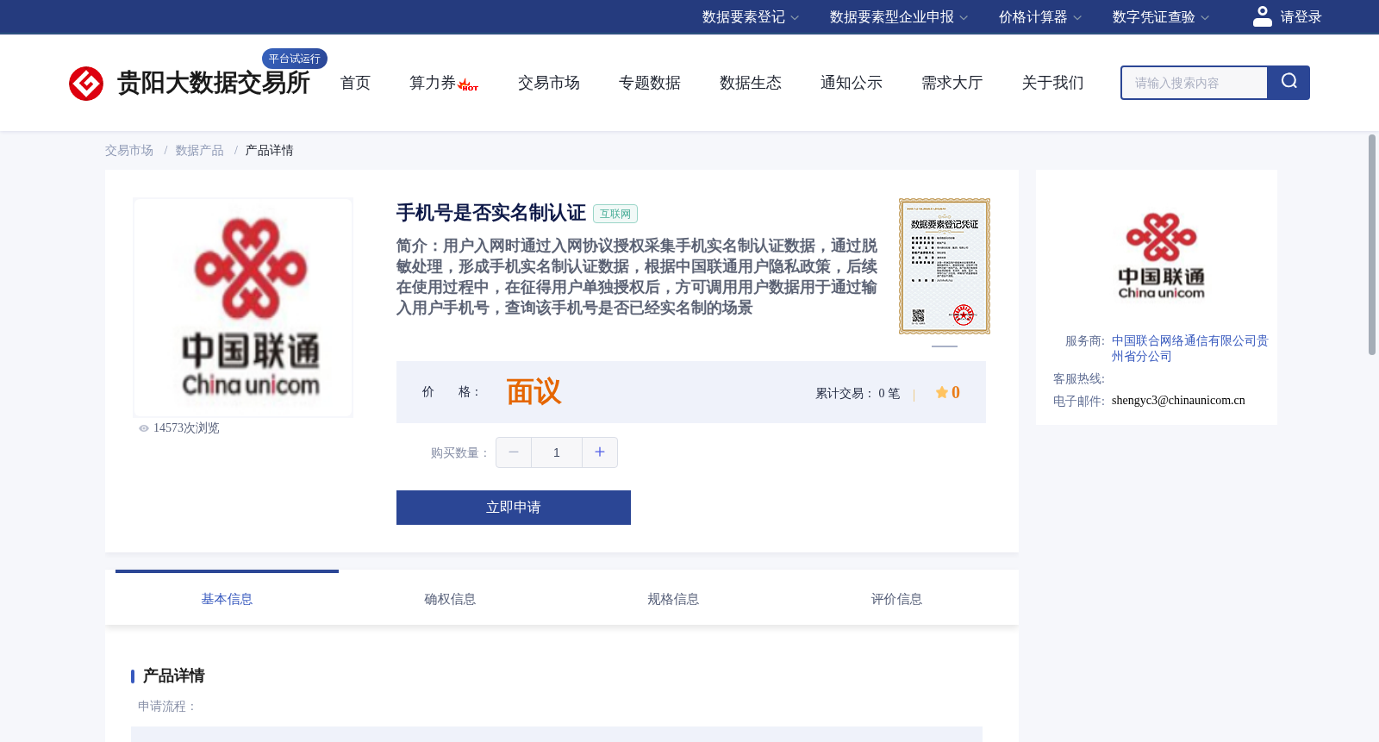1379x742 pixels.
Task: Click the HOT badge beside 算力券
Action: (x=468, y=85)
